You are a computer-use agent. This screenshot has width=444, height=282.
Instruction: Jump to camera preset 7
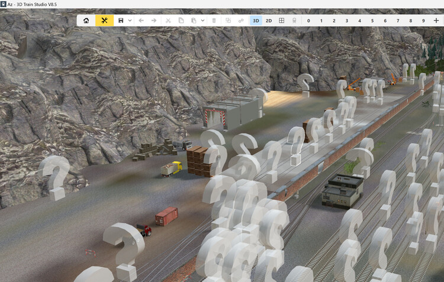pyautogui.click(x=398, y=21)
